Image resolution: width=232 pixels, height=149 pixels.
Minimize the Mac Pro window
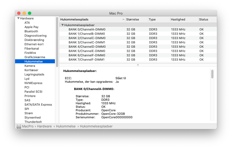coord(24,13)
